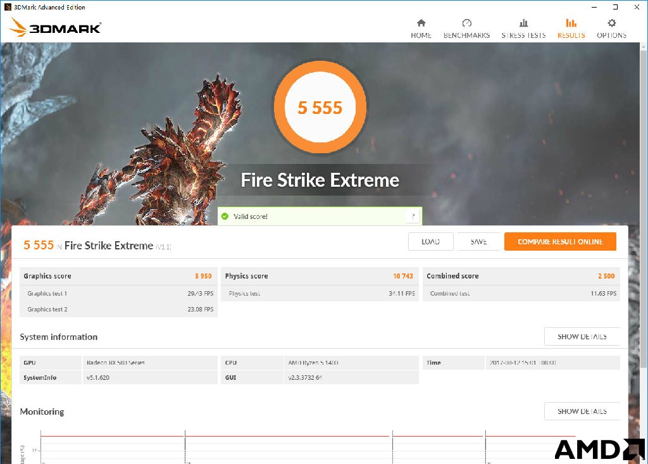Click the "Valid score!" text

click(251, 216)
